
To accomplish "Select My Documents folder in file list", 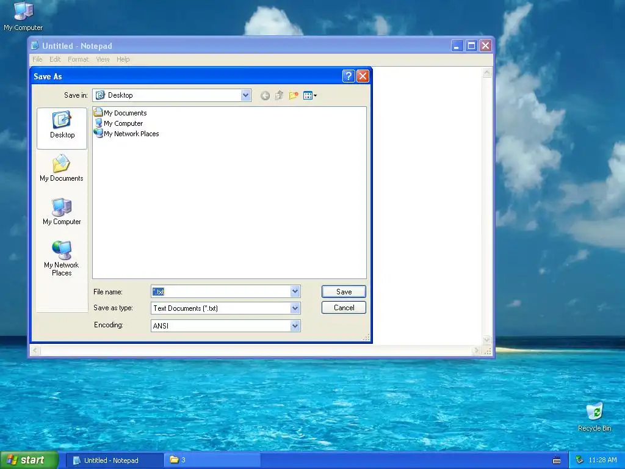I will click(120, 113).
